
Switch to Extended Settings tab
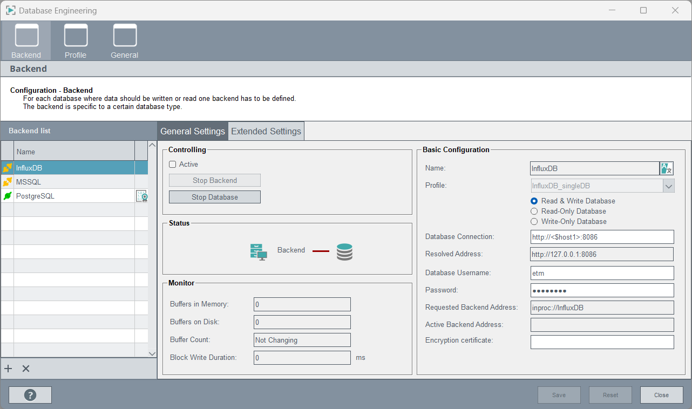[x=266, y=131]
